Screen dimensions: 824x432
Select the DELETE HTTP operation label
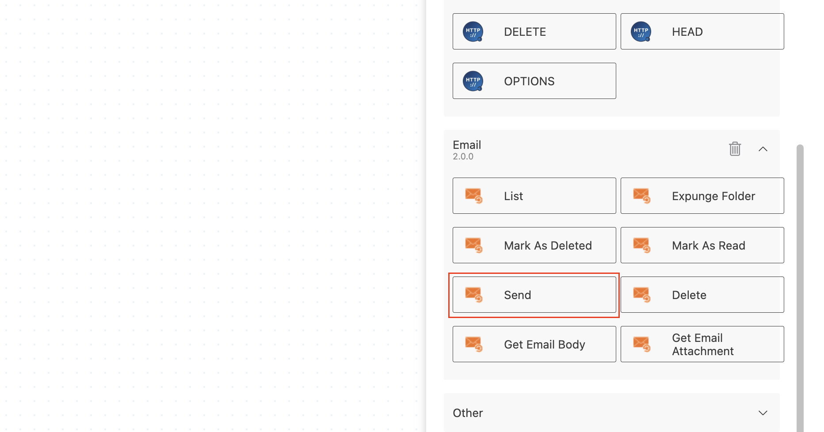click(525, 32)
